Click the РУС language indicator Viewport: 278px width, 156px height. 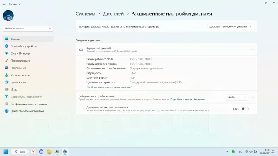point(240,152)
